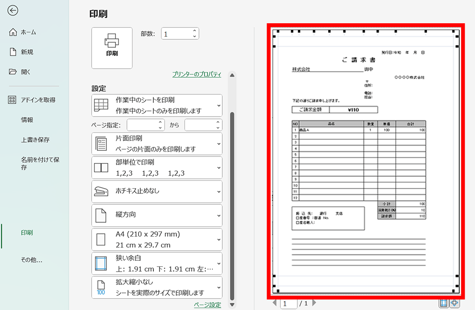Select 新規 in the sidebar

(27, 52)
